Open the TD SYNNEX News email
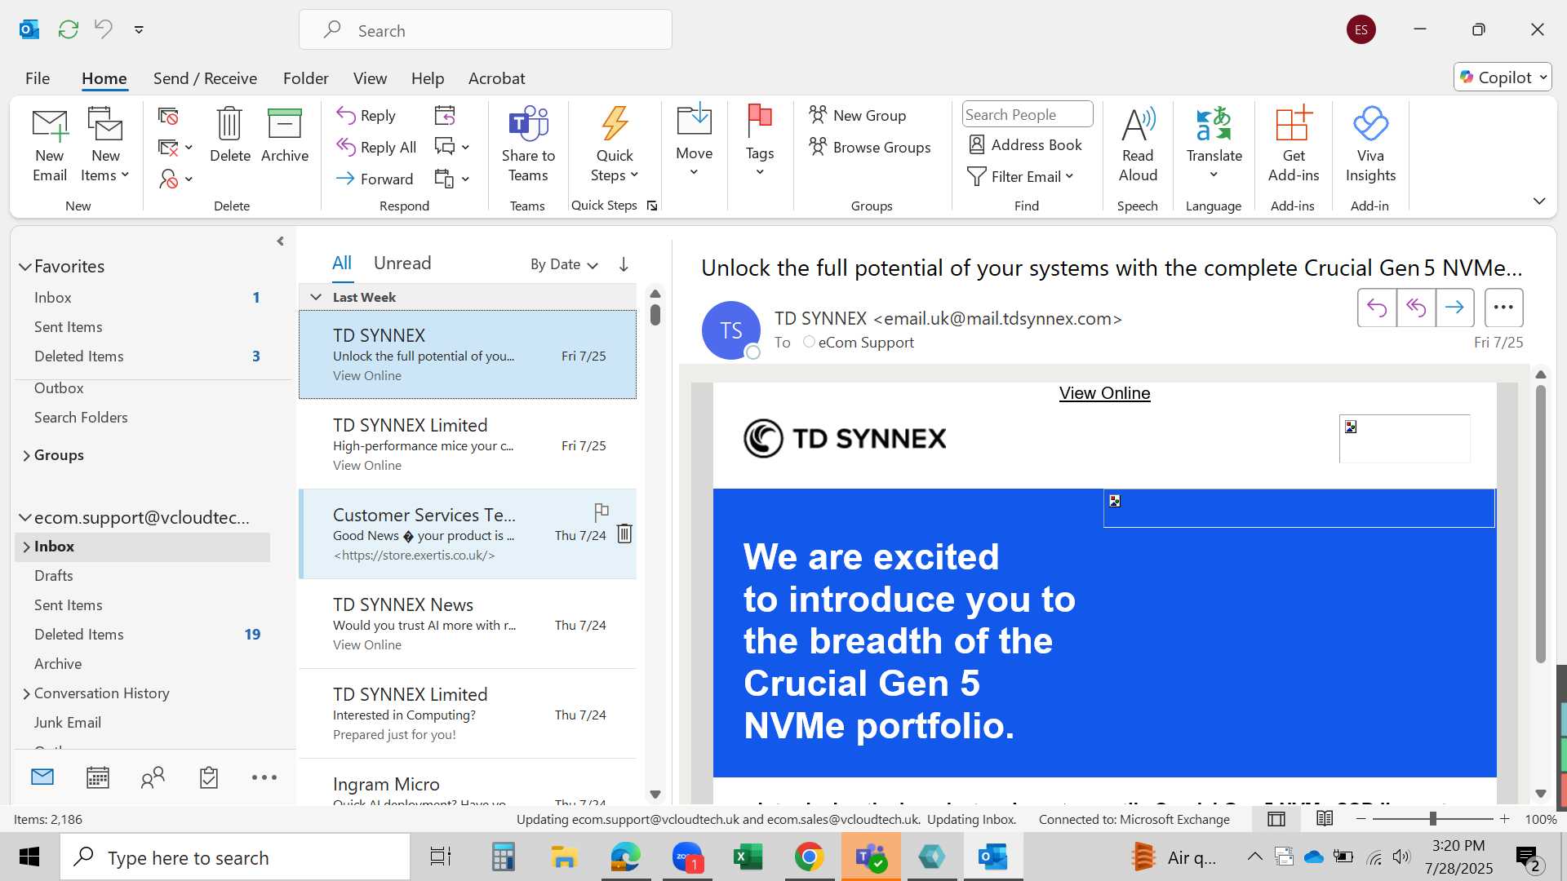This screenshot has height=881, width=1567. [468, 624]
